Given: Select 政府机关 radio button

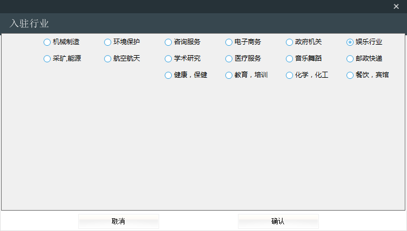Looking at the screenshot, I should (290, 42).
